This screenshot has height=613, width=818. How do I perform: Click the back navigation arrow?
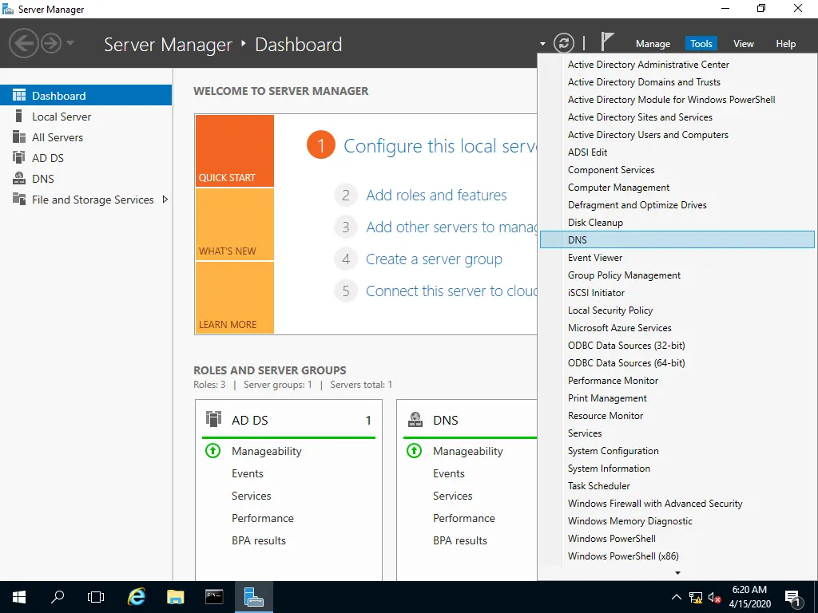(23, 42)
